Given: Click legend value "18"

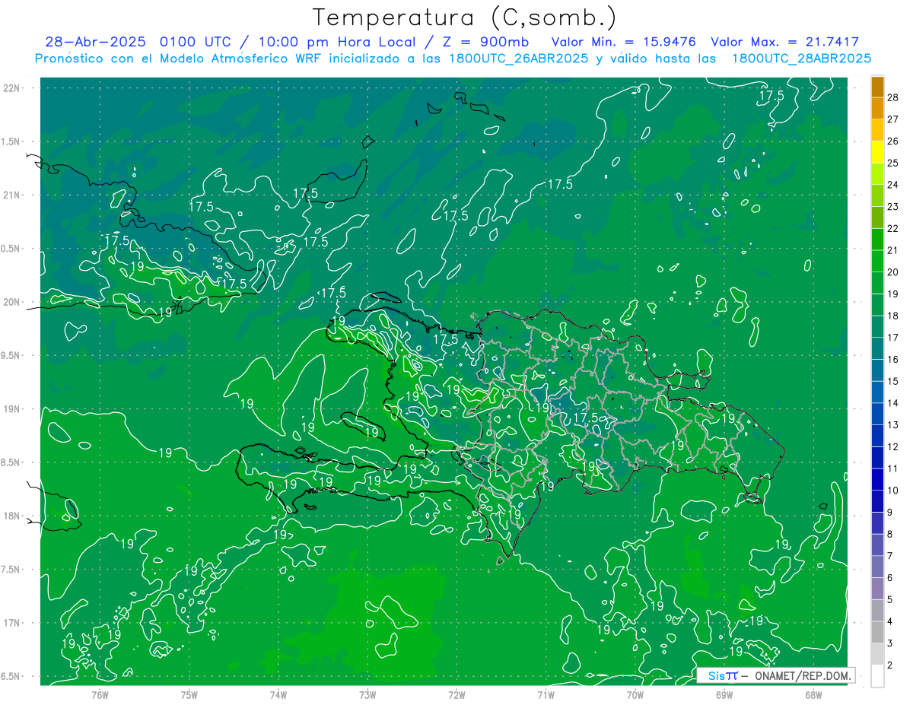Looking at the screenshot, I should [x=893, y=316].
